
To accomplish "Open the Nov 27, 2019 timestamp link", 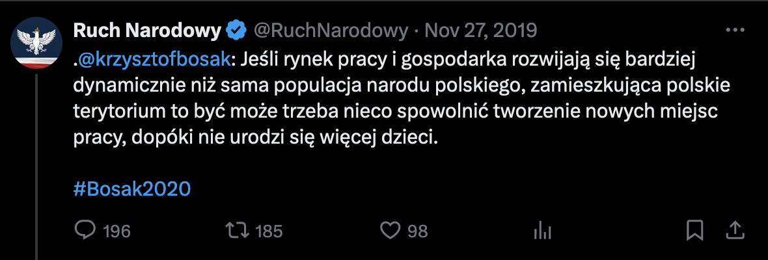I will click(480, 30).
